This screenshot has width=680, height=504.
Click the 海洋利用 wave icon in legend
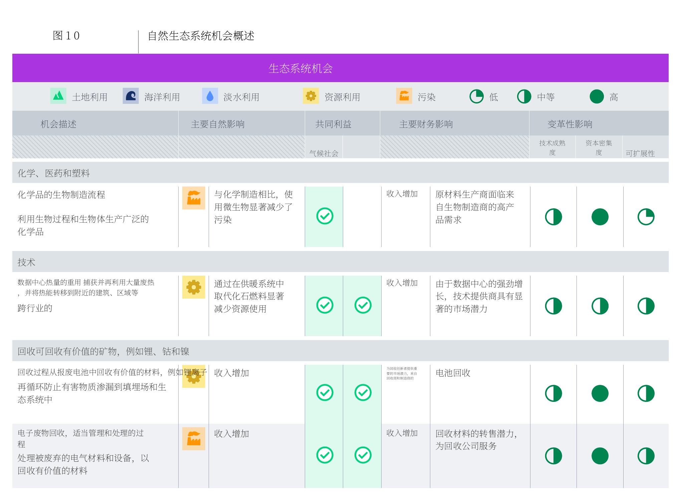pos(131,96)
